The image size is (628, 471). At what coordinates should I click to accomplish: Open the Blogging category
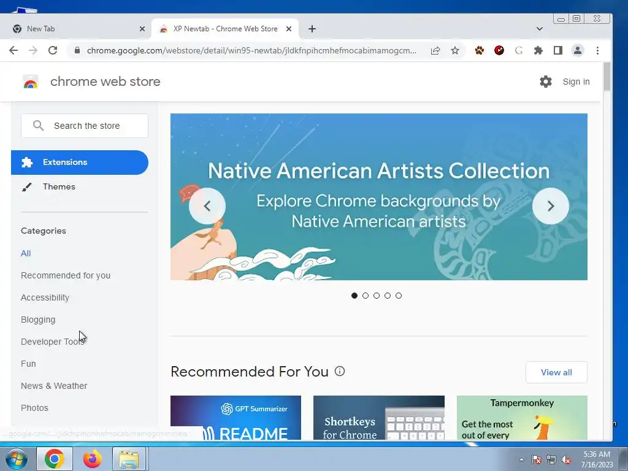pyautogui.click(x=38, y=320)
